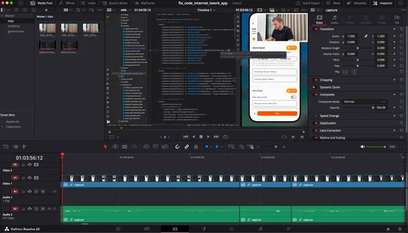
Task: Open the Mixer panel
Action: (334, 3)
